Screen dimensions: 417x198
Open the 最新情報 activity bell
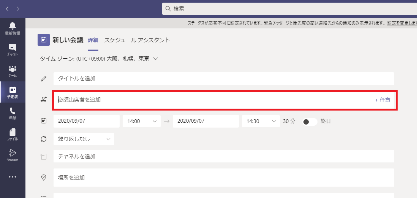[x=13, y=28]
